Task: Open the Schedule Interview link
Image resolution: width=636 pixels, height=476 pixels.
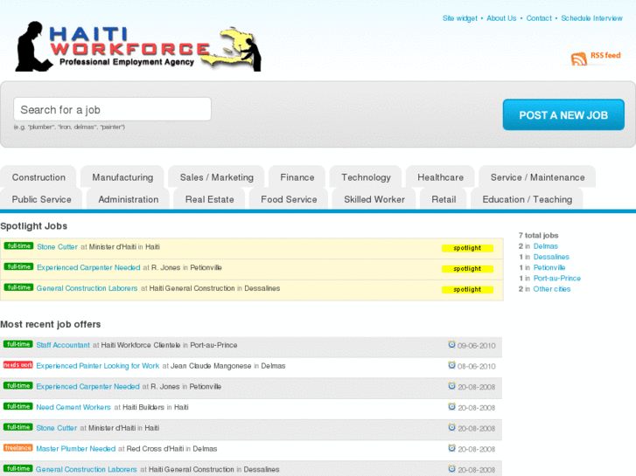Action: click(591, 18)
